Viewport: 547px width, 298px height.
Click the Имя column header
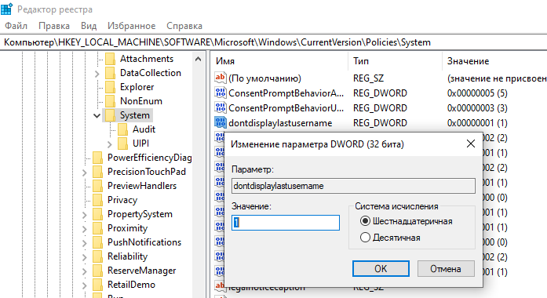(279, 61)
